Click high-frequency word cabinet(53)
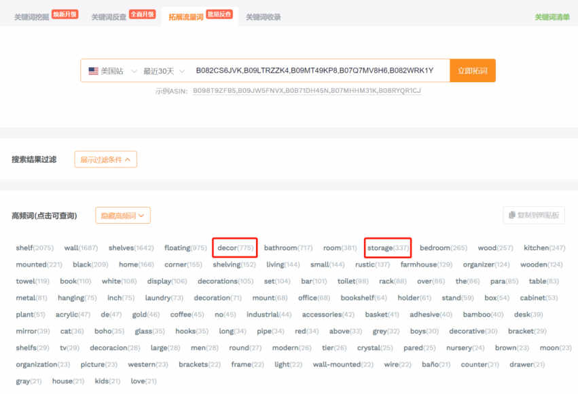Image resolution: width=578 pixels, height=394 pixels. coord(539,297)
